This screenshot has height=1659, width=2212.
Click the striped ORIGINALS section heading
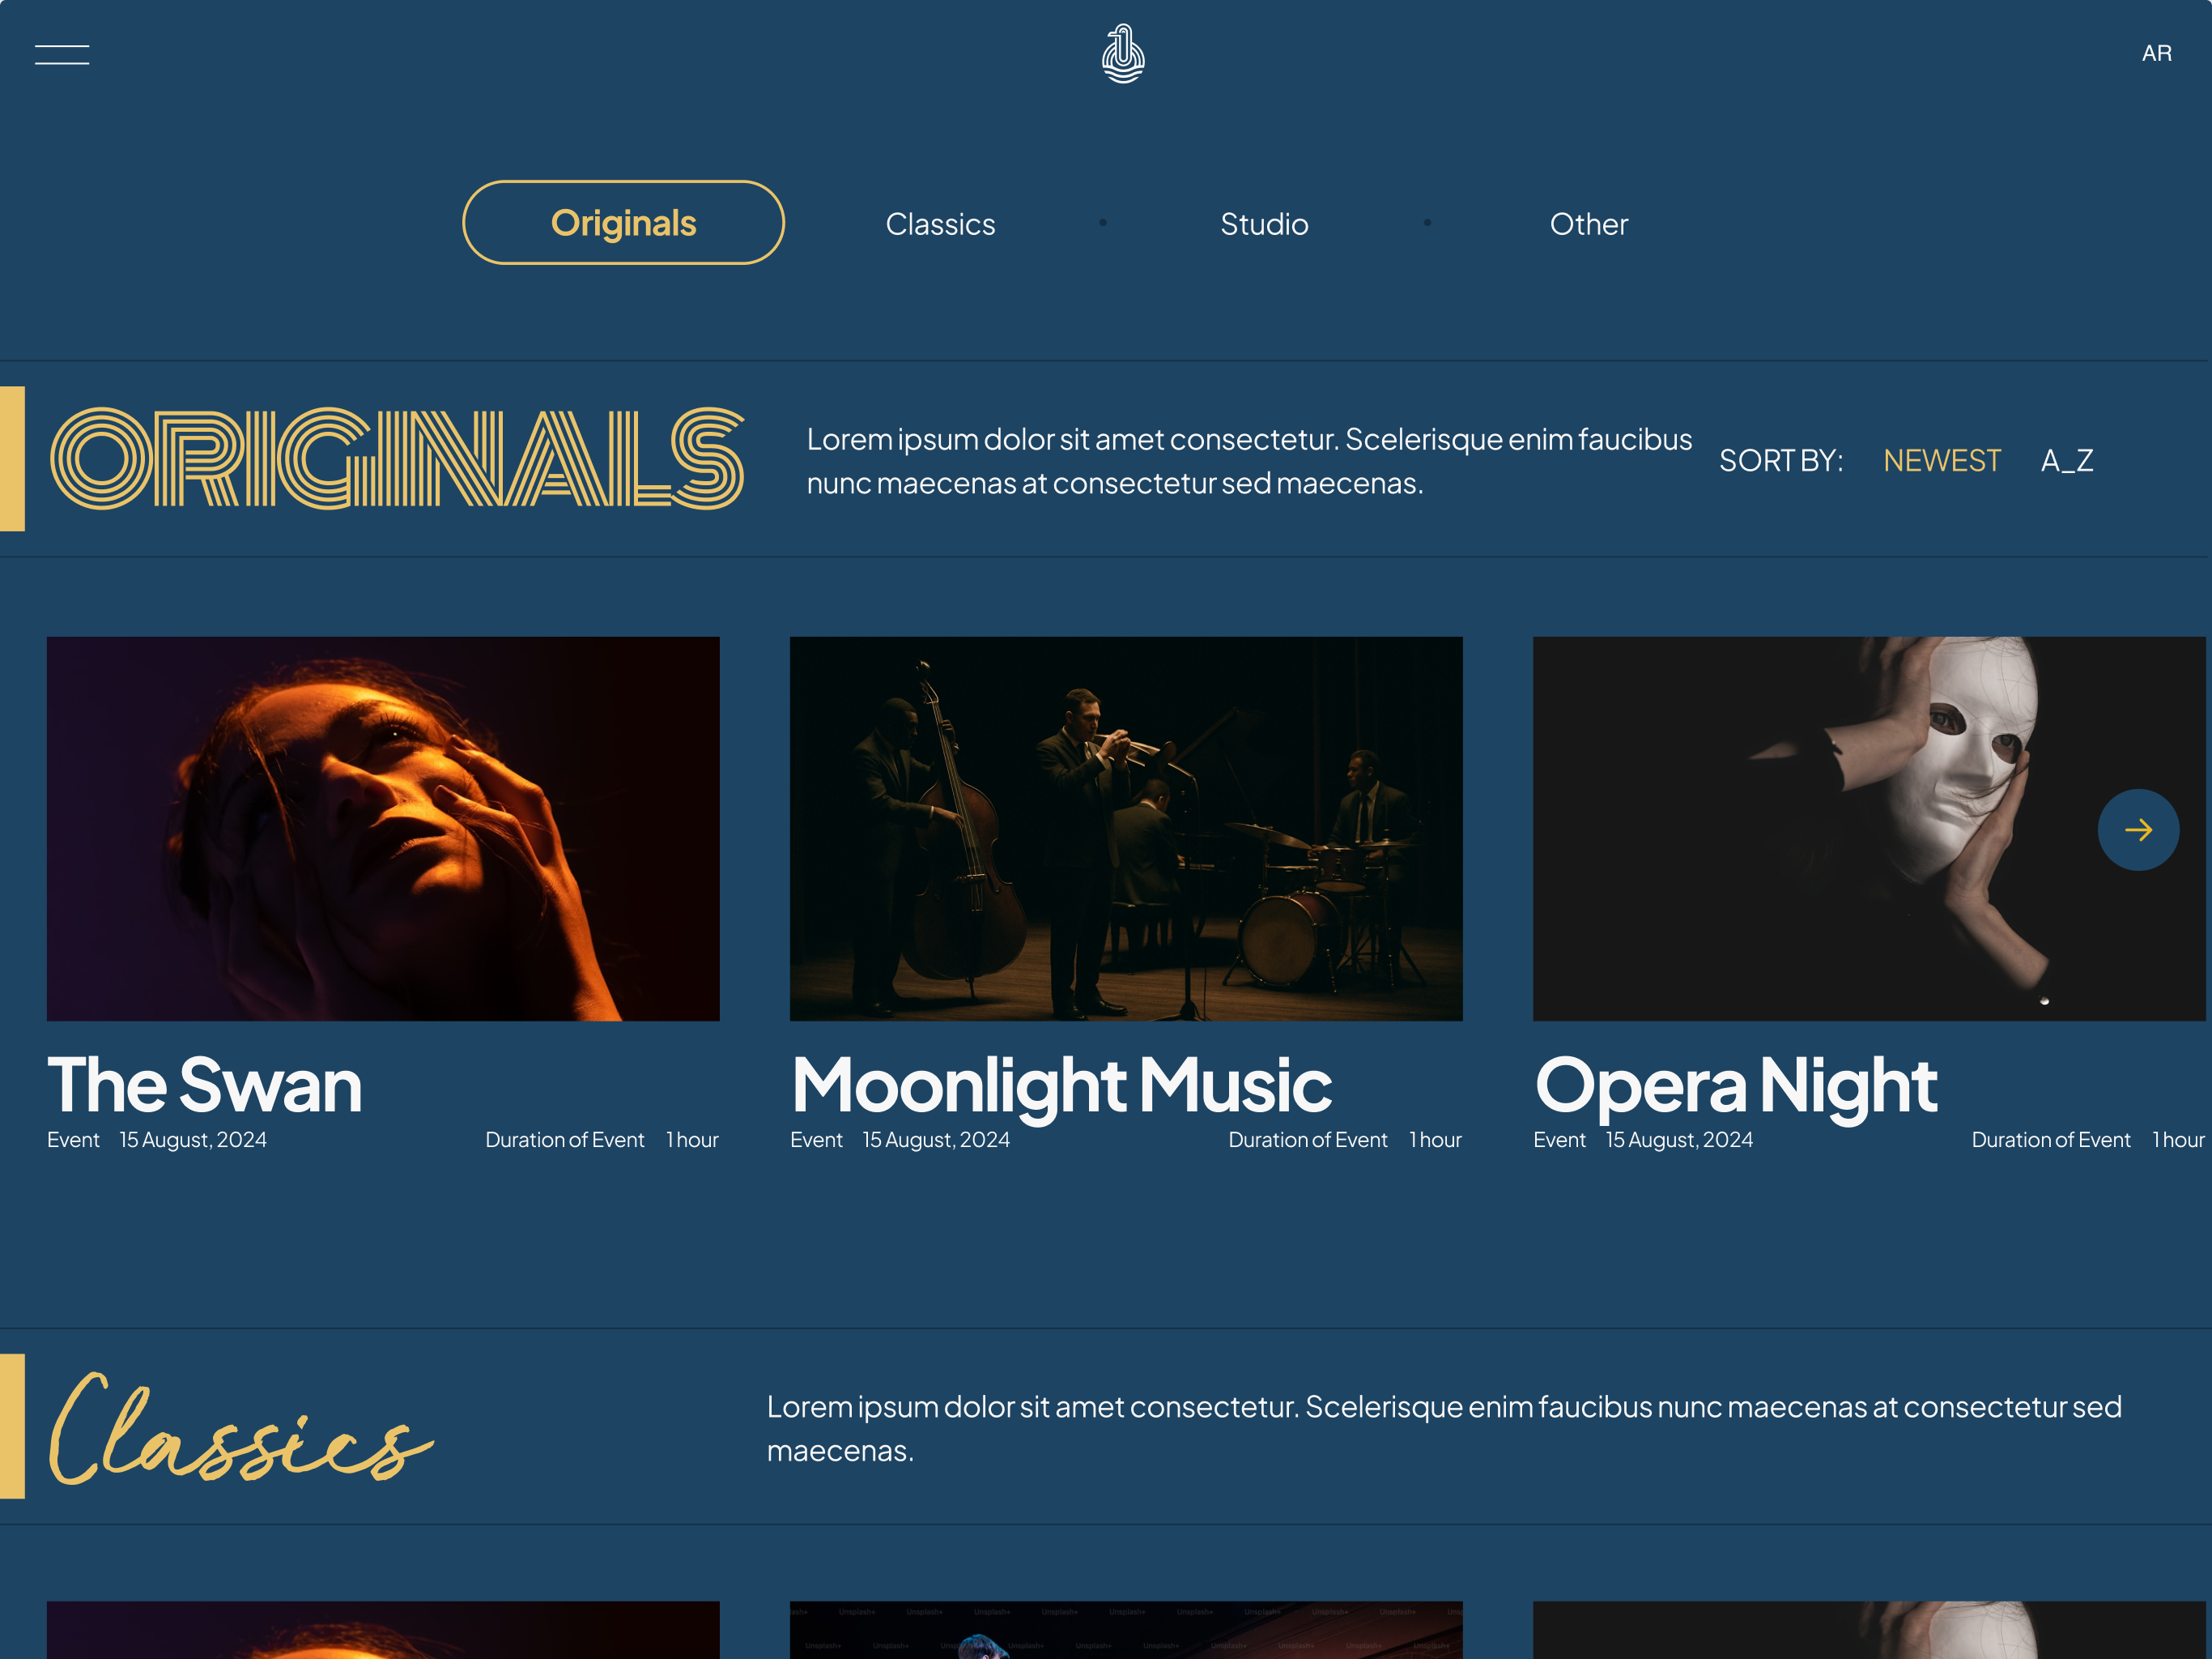(397, 458)
